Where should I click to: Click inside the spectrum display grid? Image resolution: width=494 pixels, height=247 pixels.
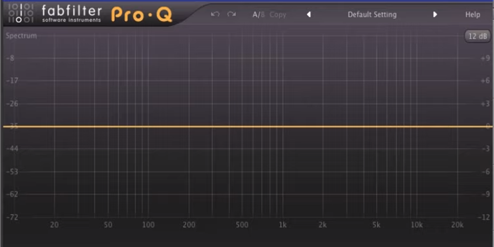(247, 165)
